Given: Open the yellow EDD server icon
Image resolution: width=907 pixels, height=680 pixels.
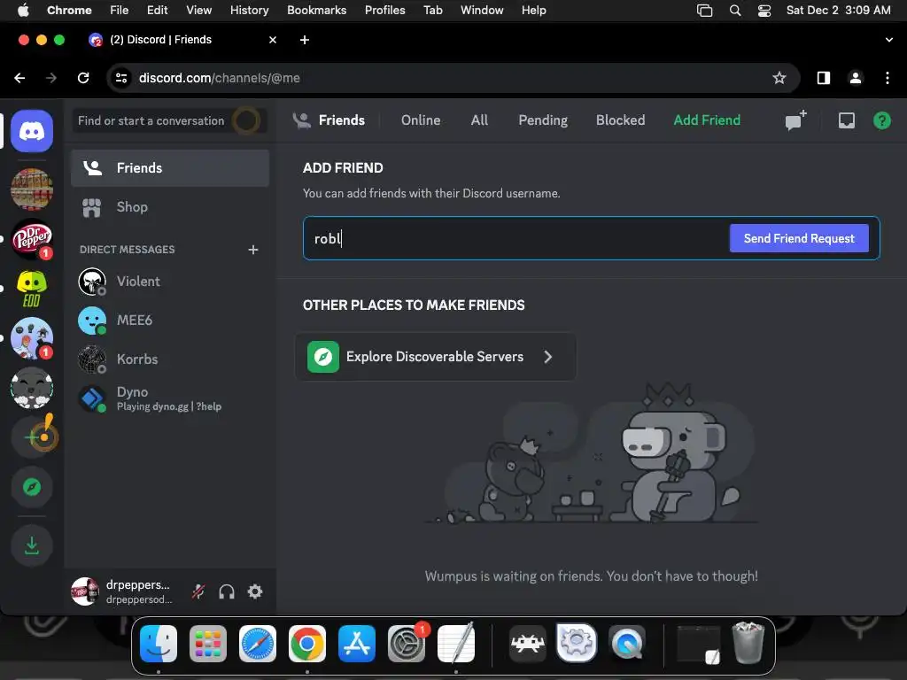Looking at the screenshot, I should 32,289.
